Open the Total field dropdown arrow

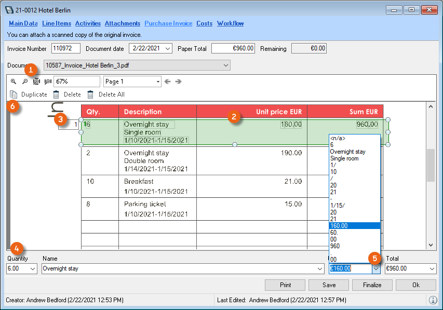[432, 269]
